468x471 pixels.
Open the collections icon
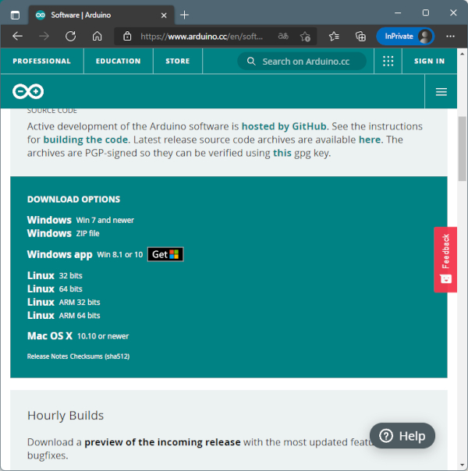click(360, 37)
